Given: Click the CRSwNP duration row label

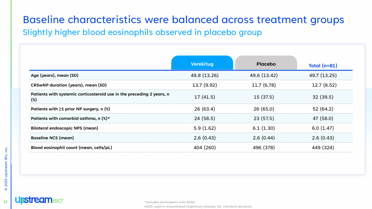Looking at the screenshot, I should [69, 85].
